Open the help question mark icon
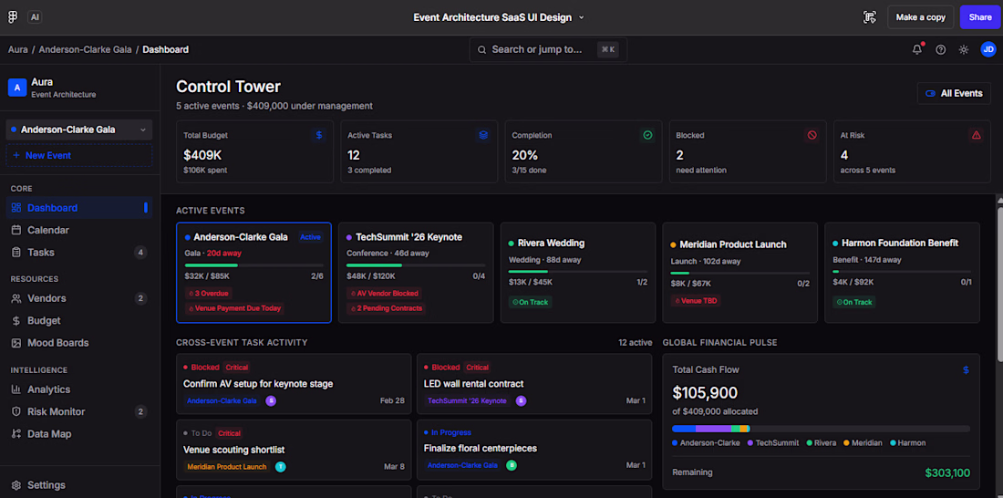The image size is (1003, 498). coord(940,49)
